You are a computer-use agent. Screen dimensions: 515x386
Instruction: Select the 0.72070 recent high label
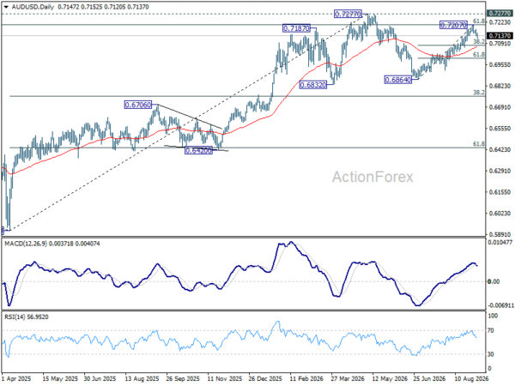(453, 25)
